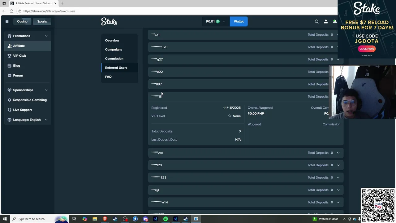
Task: Click the *********920 referred user name
Action: (159, 47)
